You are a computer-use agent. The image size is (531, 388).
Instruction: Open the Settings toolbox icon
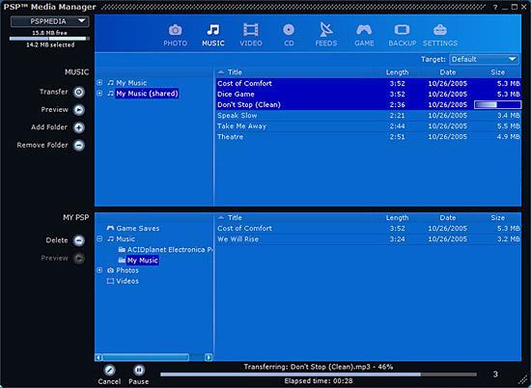coord(440,30)
